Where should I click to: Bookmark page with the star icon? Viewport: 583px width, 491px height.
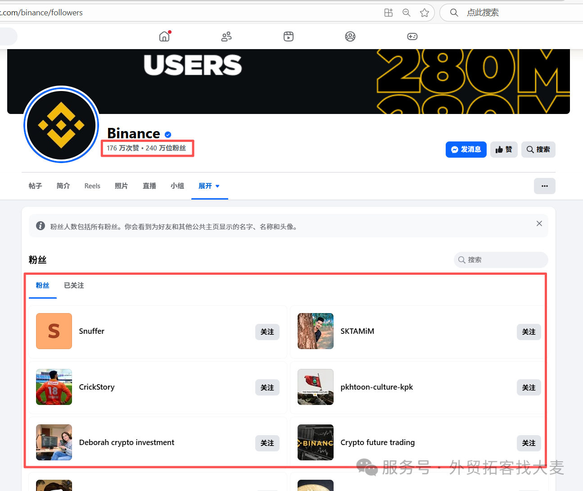point(424,13)
